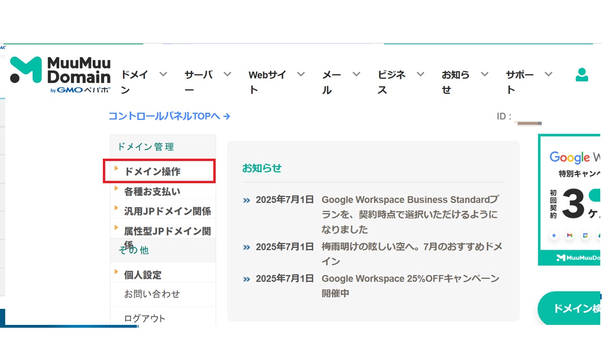
Task: Select 個人設定 in the sidebar
Action: 143,275
